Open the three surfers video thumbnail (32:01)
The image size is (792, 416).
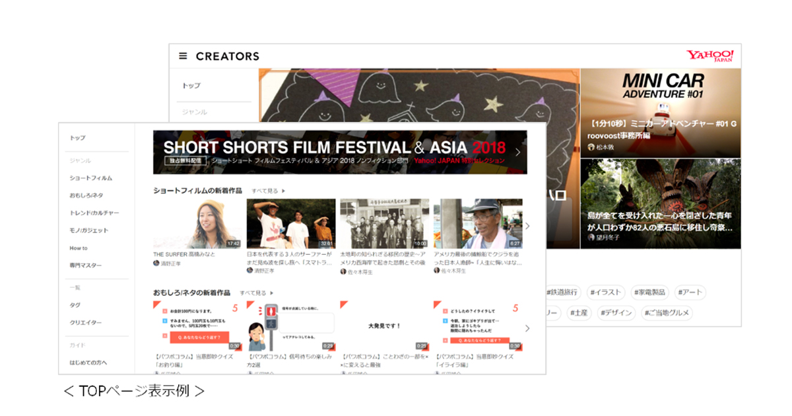(x=290, y=224)
